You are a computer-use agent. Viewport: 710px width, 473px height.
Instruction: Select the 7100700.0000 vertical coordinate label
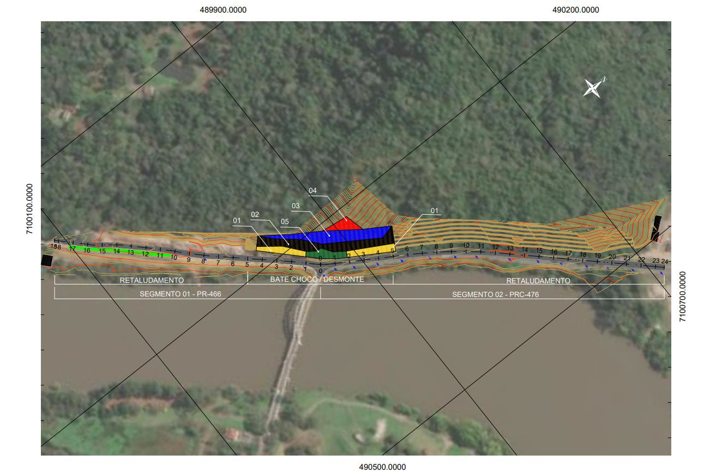[683, 296]
